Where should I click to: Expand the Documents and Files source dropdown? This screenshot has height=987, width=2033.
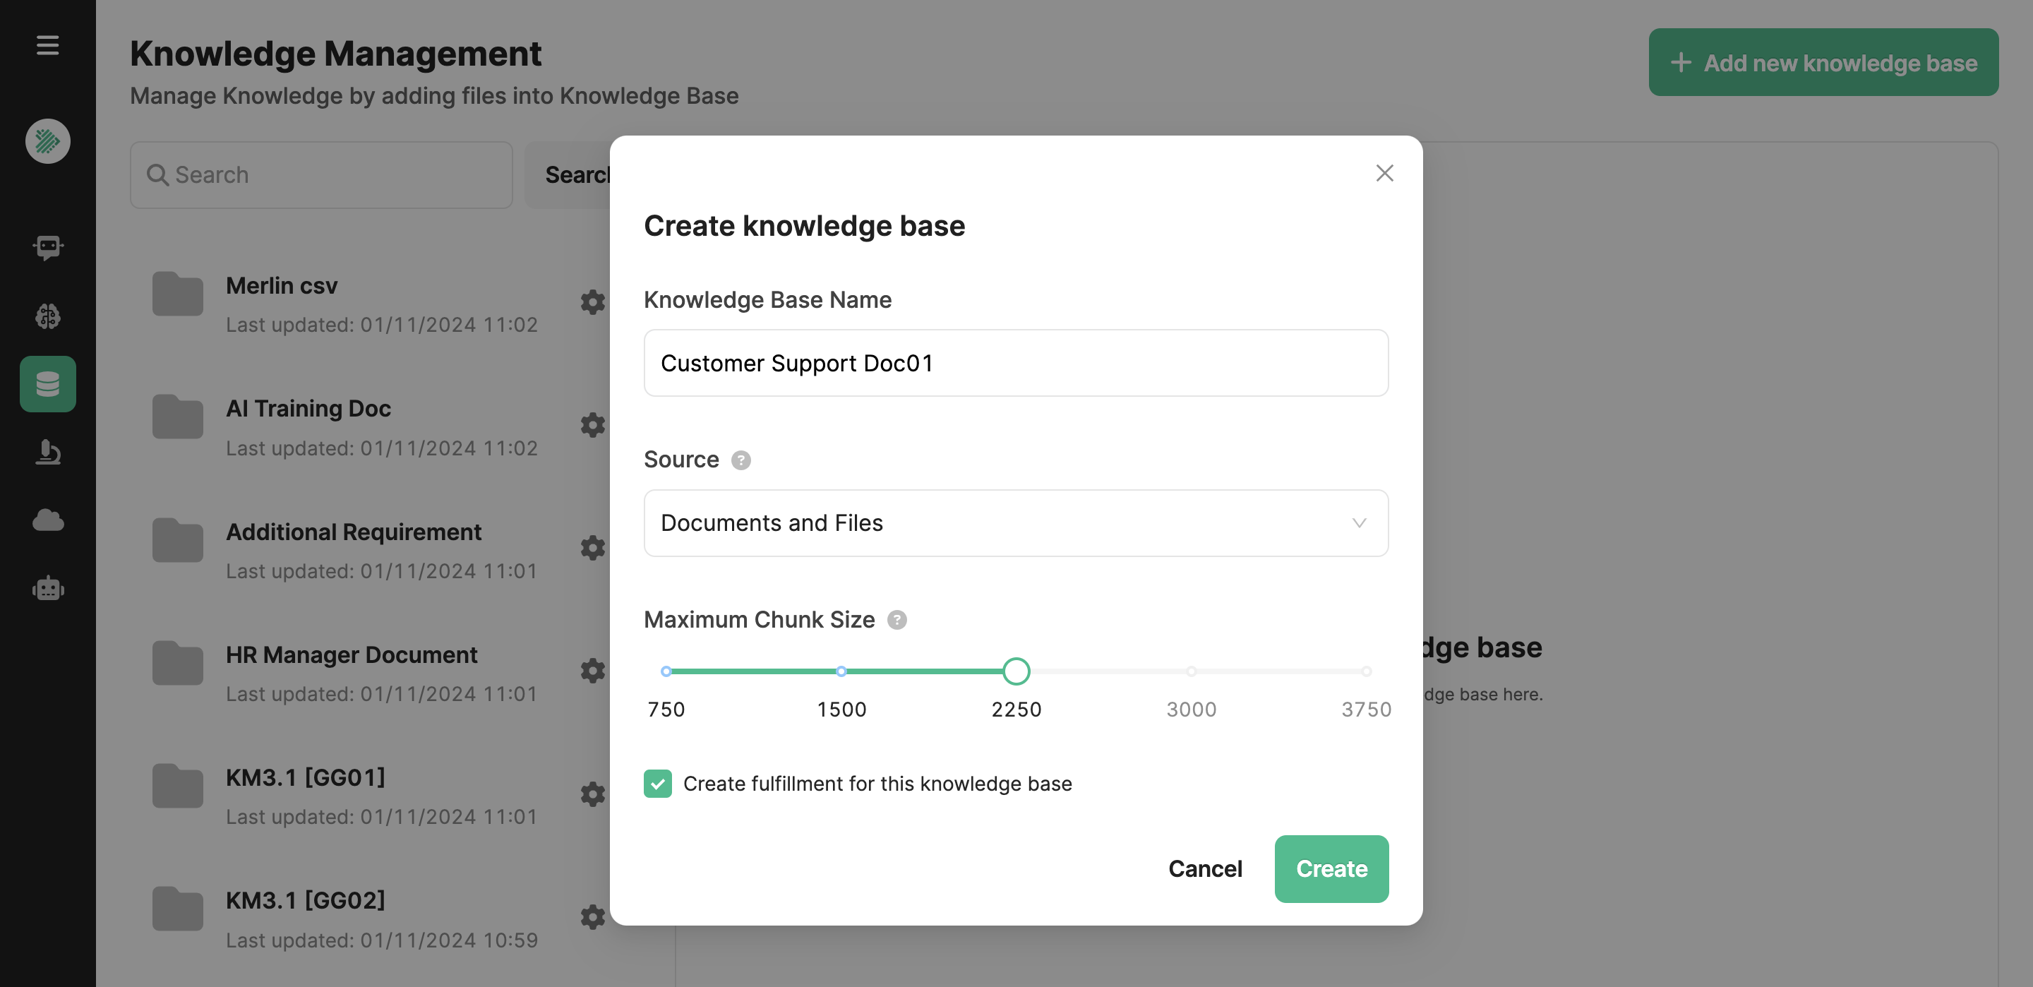tap(1016, 522)
